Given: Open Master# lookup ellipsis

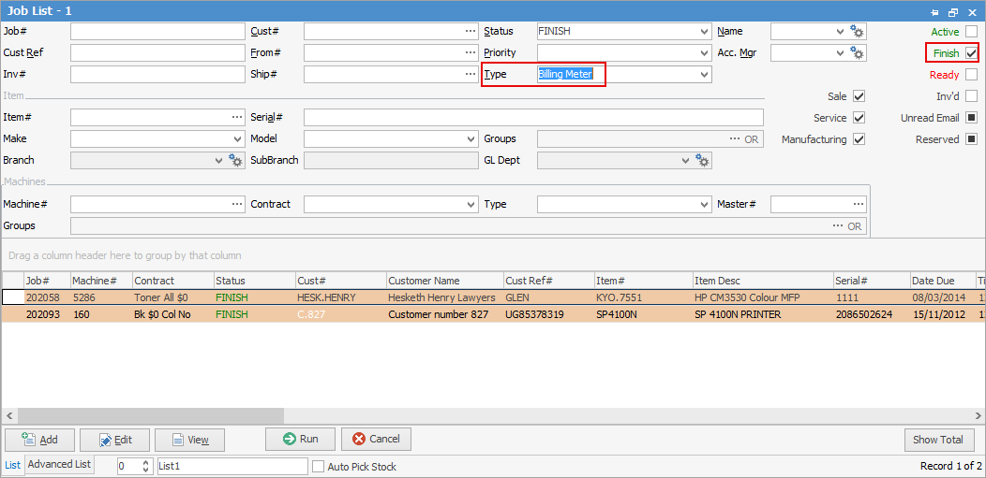Looking at the screenshot, I should (x=859, y=204).
